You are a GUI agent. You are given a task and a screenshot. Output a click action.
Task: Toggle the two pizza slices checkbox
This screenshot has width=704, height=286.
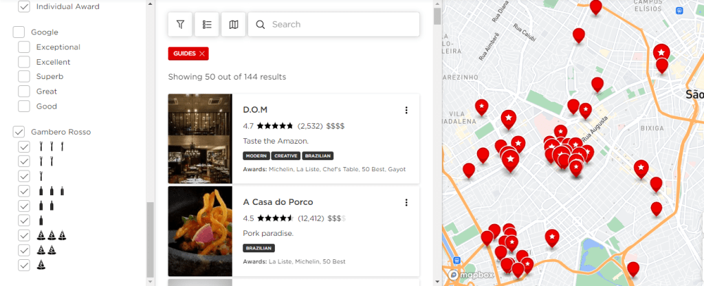24,250
